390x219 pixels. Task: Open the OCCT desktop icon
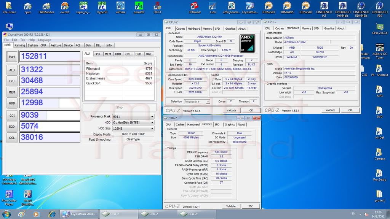tap(157, 6)
